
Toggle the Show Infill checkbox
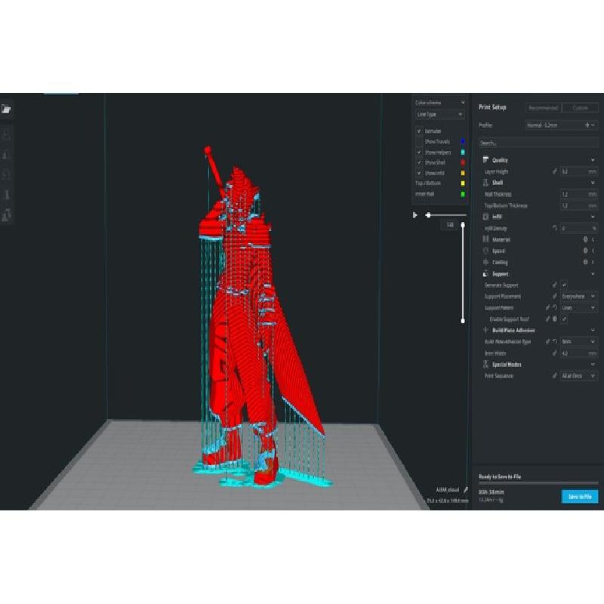[419, 173]
